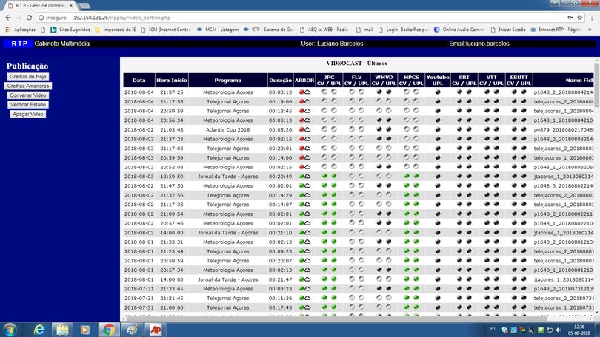
Task: Reload the current page
Action: [x=29, y=18]
